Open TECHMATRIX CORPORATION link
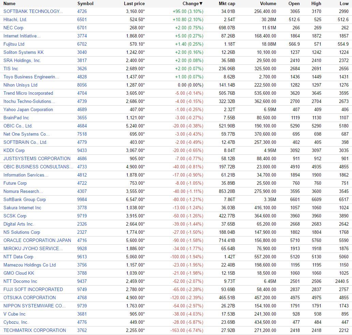Screen dimensions: 352x335 [x=35, y=331]
